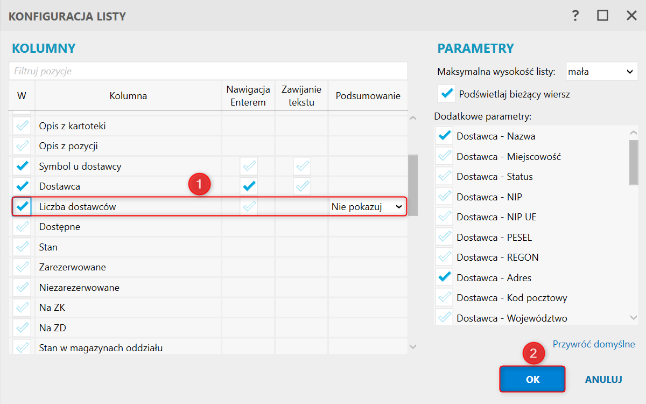
Task: Toggle Podświetlaj bieżący wiersz checkbox
Action: (446, 94)
